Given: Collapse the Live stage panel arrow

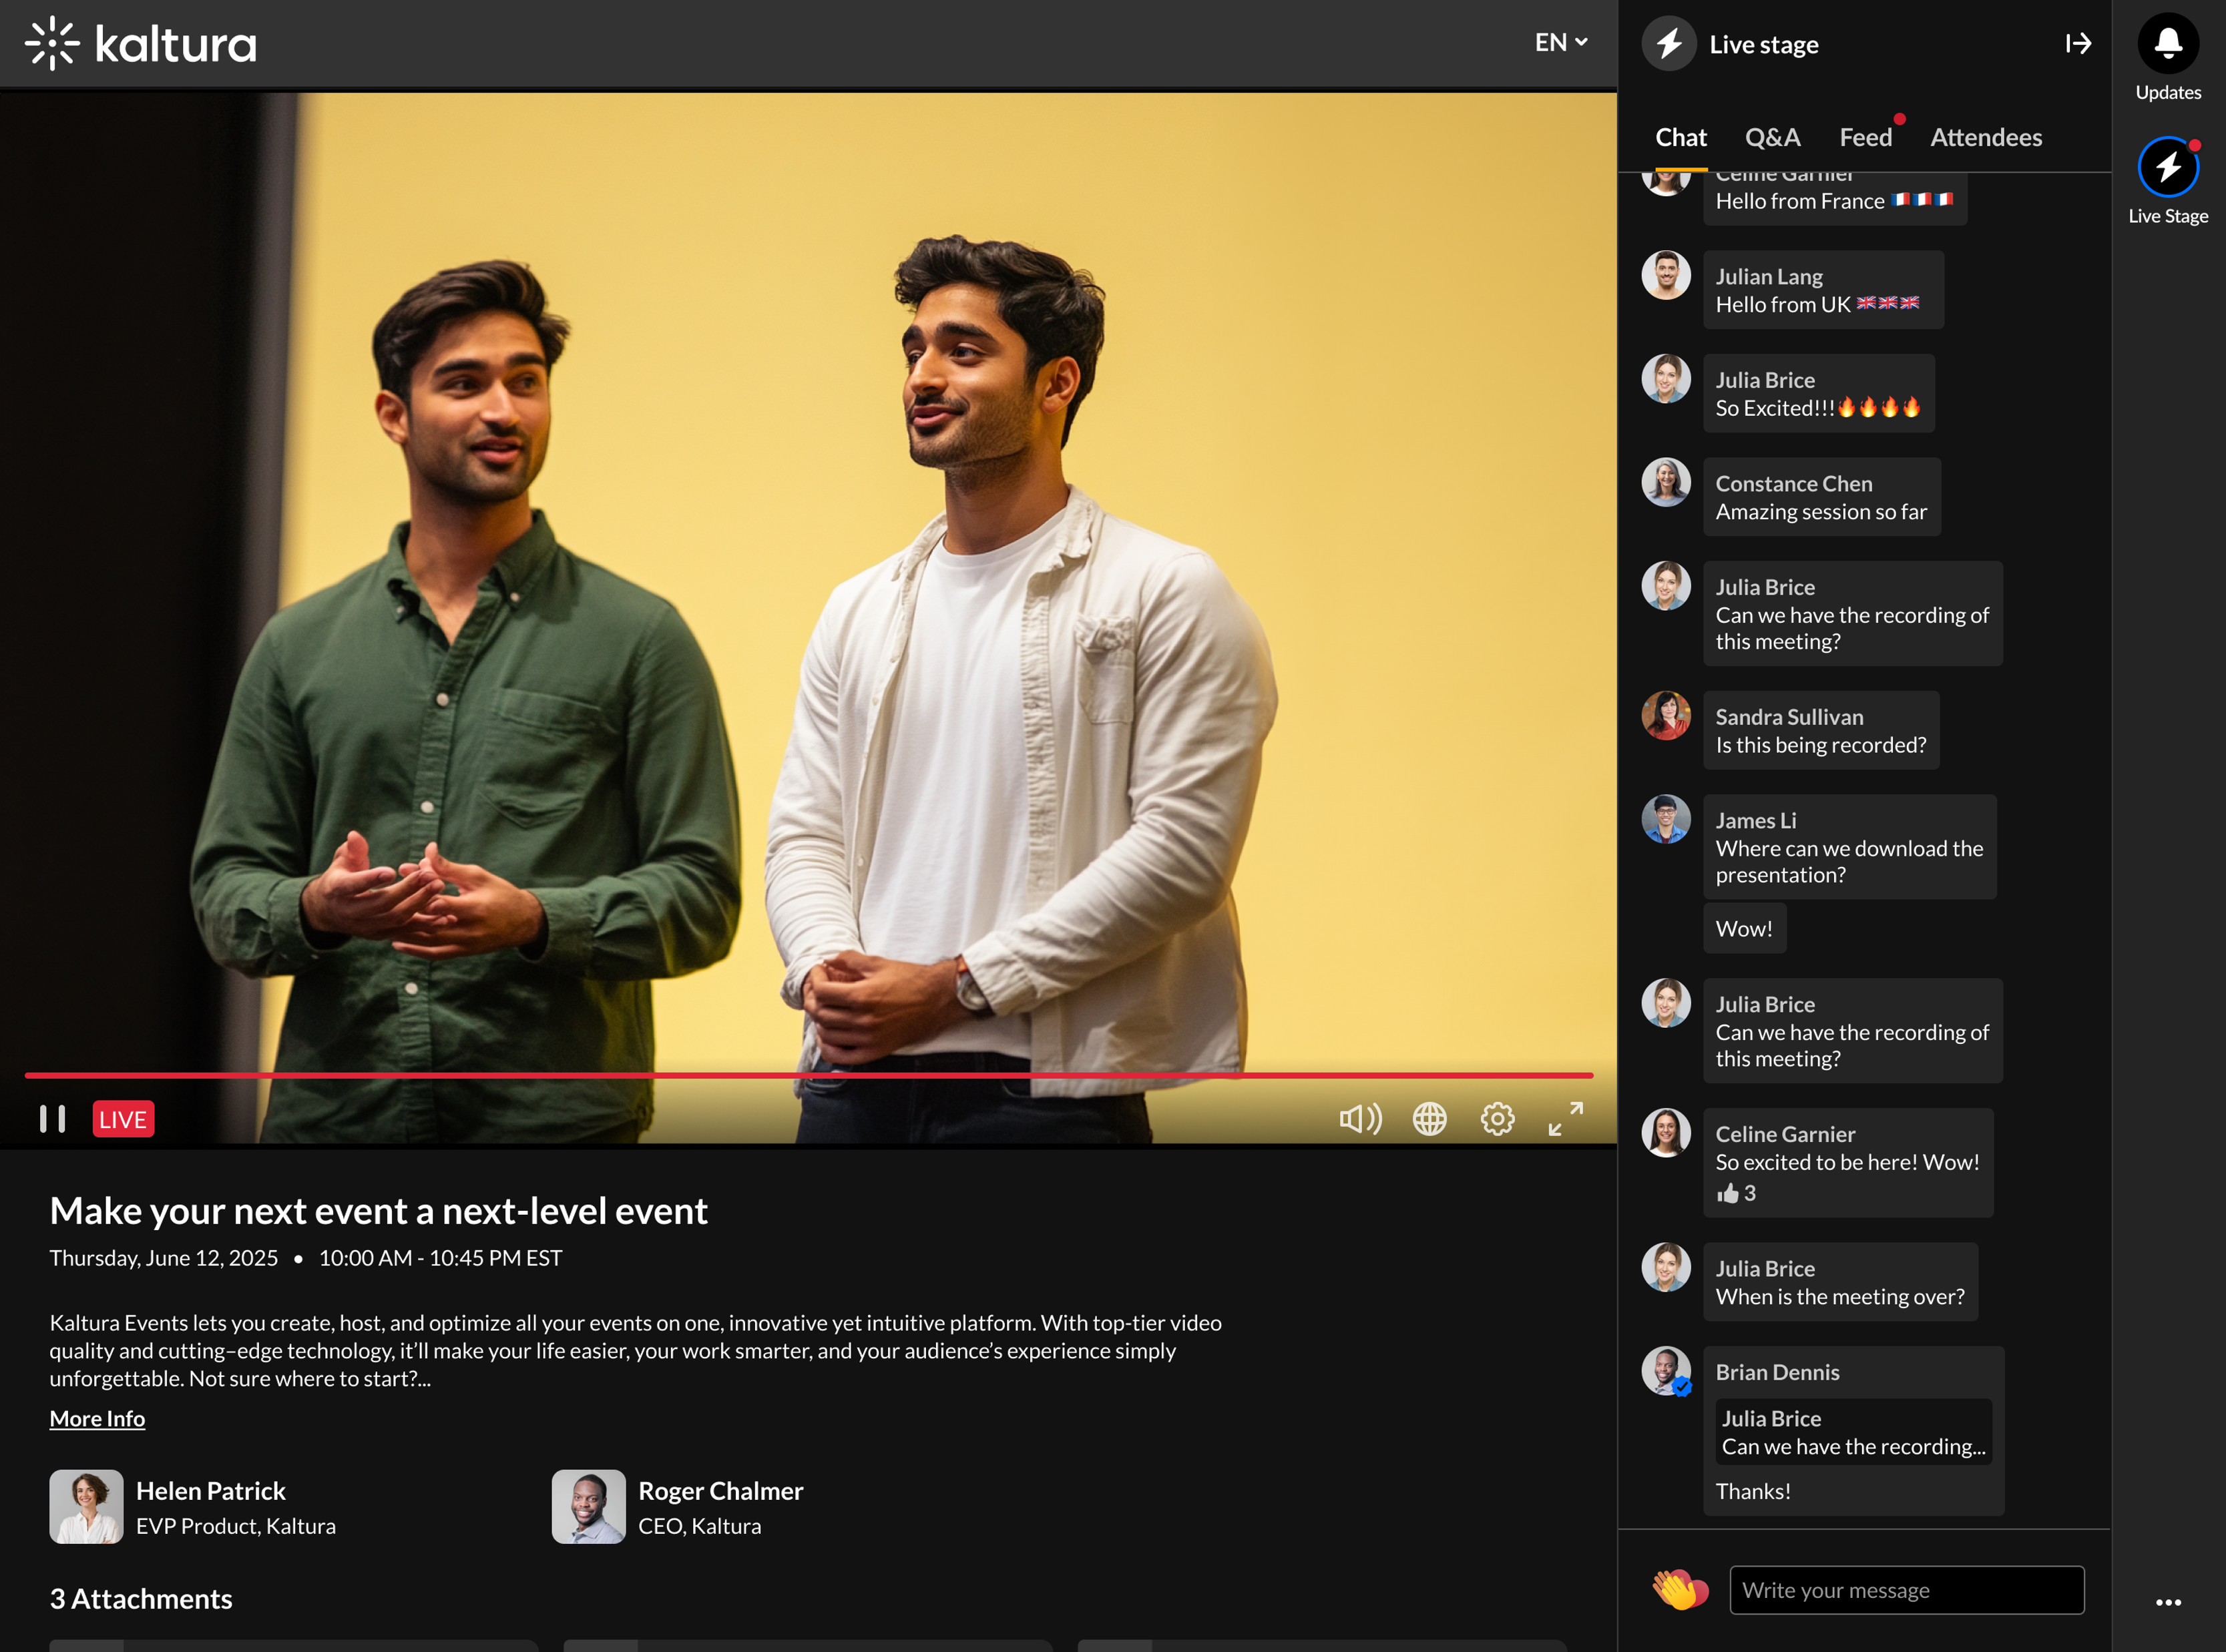Looking at the screenshot, I should tap(2078, 44).
